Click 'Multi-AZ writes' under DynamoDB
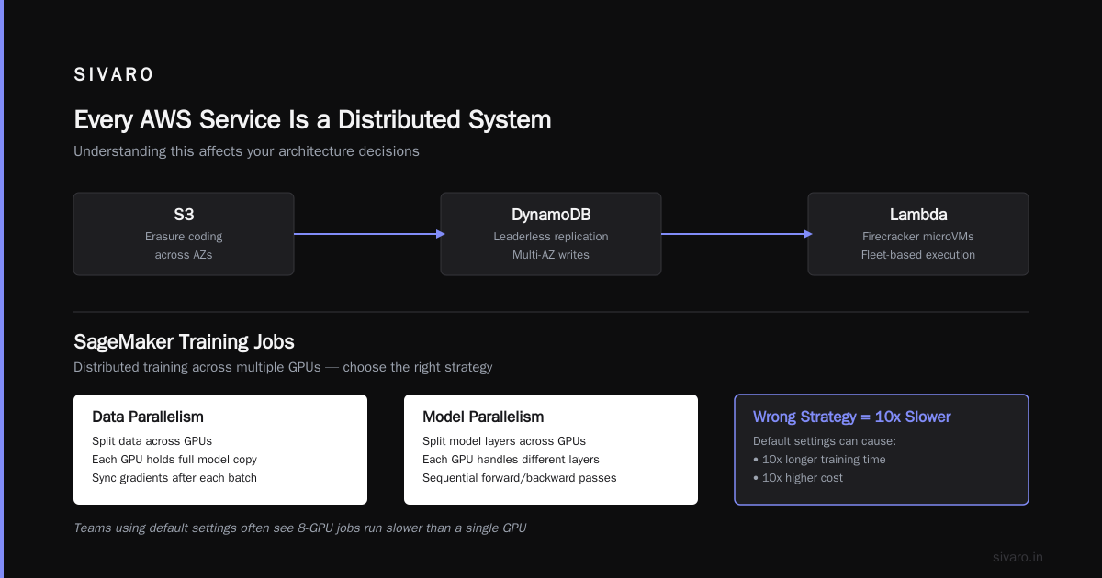The width and height of the screenshot is (1102, 578). pos(551,255)
